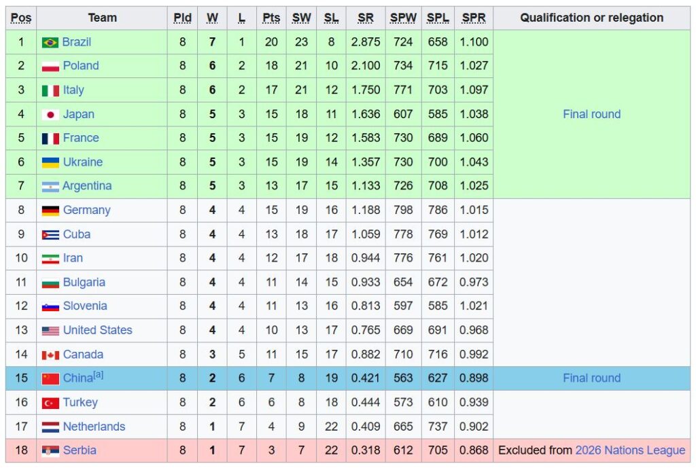Viewport: 696px width, 468px height.
Task: Click the Japan flag icon
Action: point(50,115)
